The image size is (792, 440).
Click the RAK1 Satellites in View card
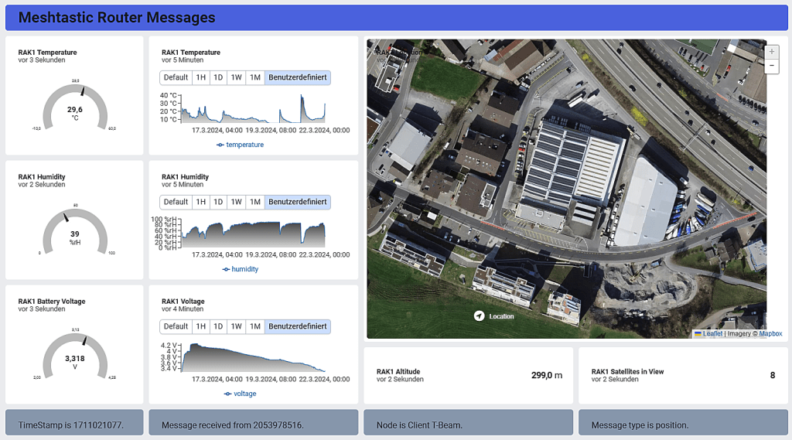[683, 375]
